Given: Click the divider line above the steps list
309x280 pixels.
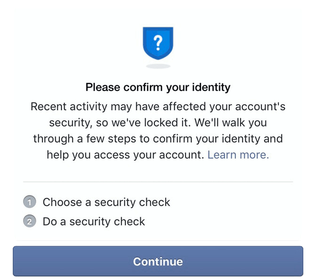Looking at the screenshot, I should pyautogui.click(x=158, y=182).
